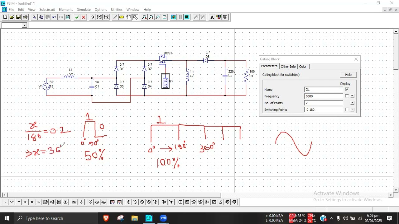
Task: Open the Subcircuit menu
Action: click(x=47, y=10)
